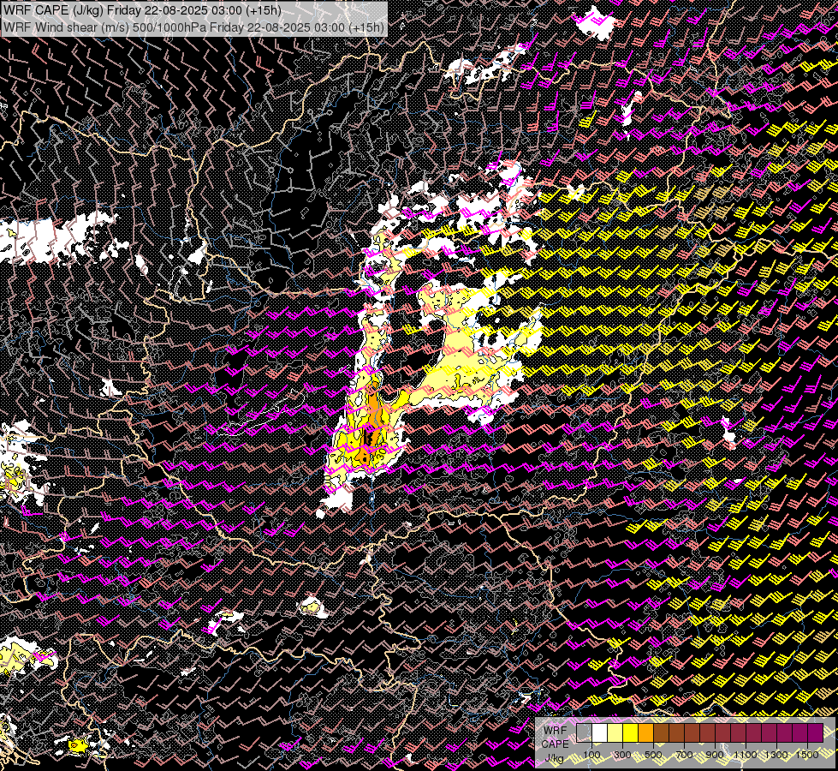
Task: Click the J/kg unit label in legend
Action: coord(554,757)
